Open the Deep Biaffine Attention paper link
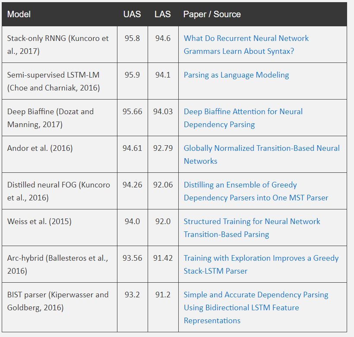 [x=243, y=118]
